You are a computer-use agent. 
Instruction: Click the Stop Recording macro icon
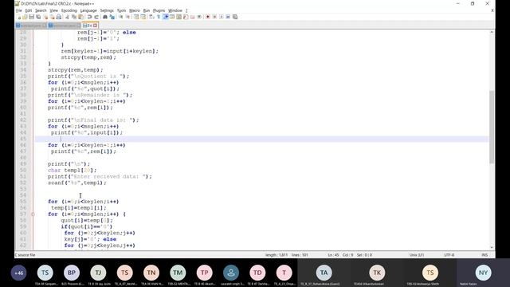[214, 17]
